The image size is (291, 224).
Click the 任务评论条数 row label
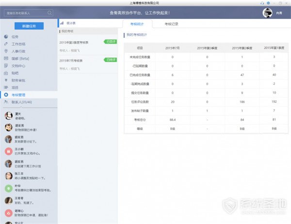pos(140,102)
